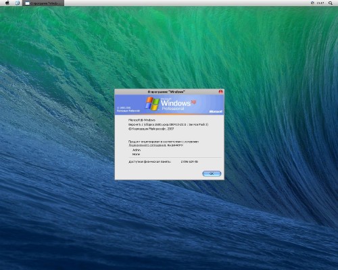Screen dimensions: 338x270
Task: Open the Apple logo start menu
Action: pyautogui.click(x=7, y=3)
